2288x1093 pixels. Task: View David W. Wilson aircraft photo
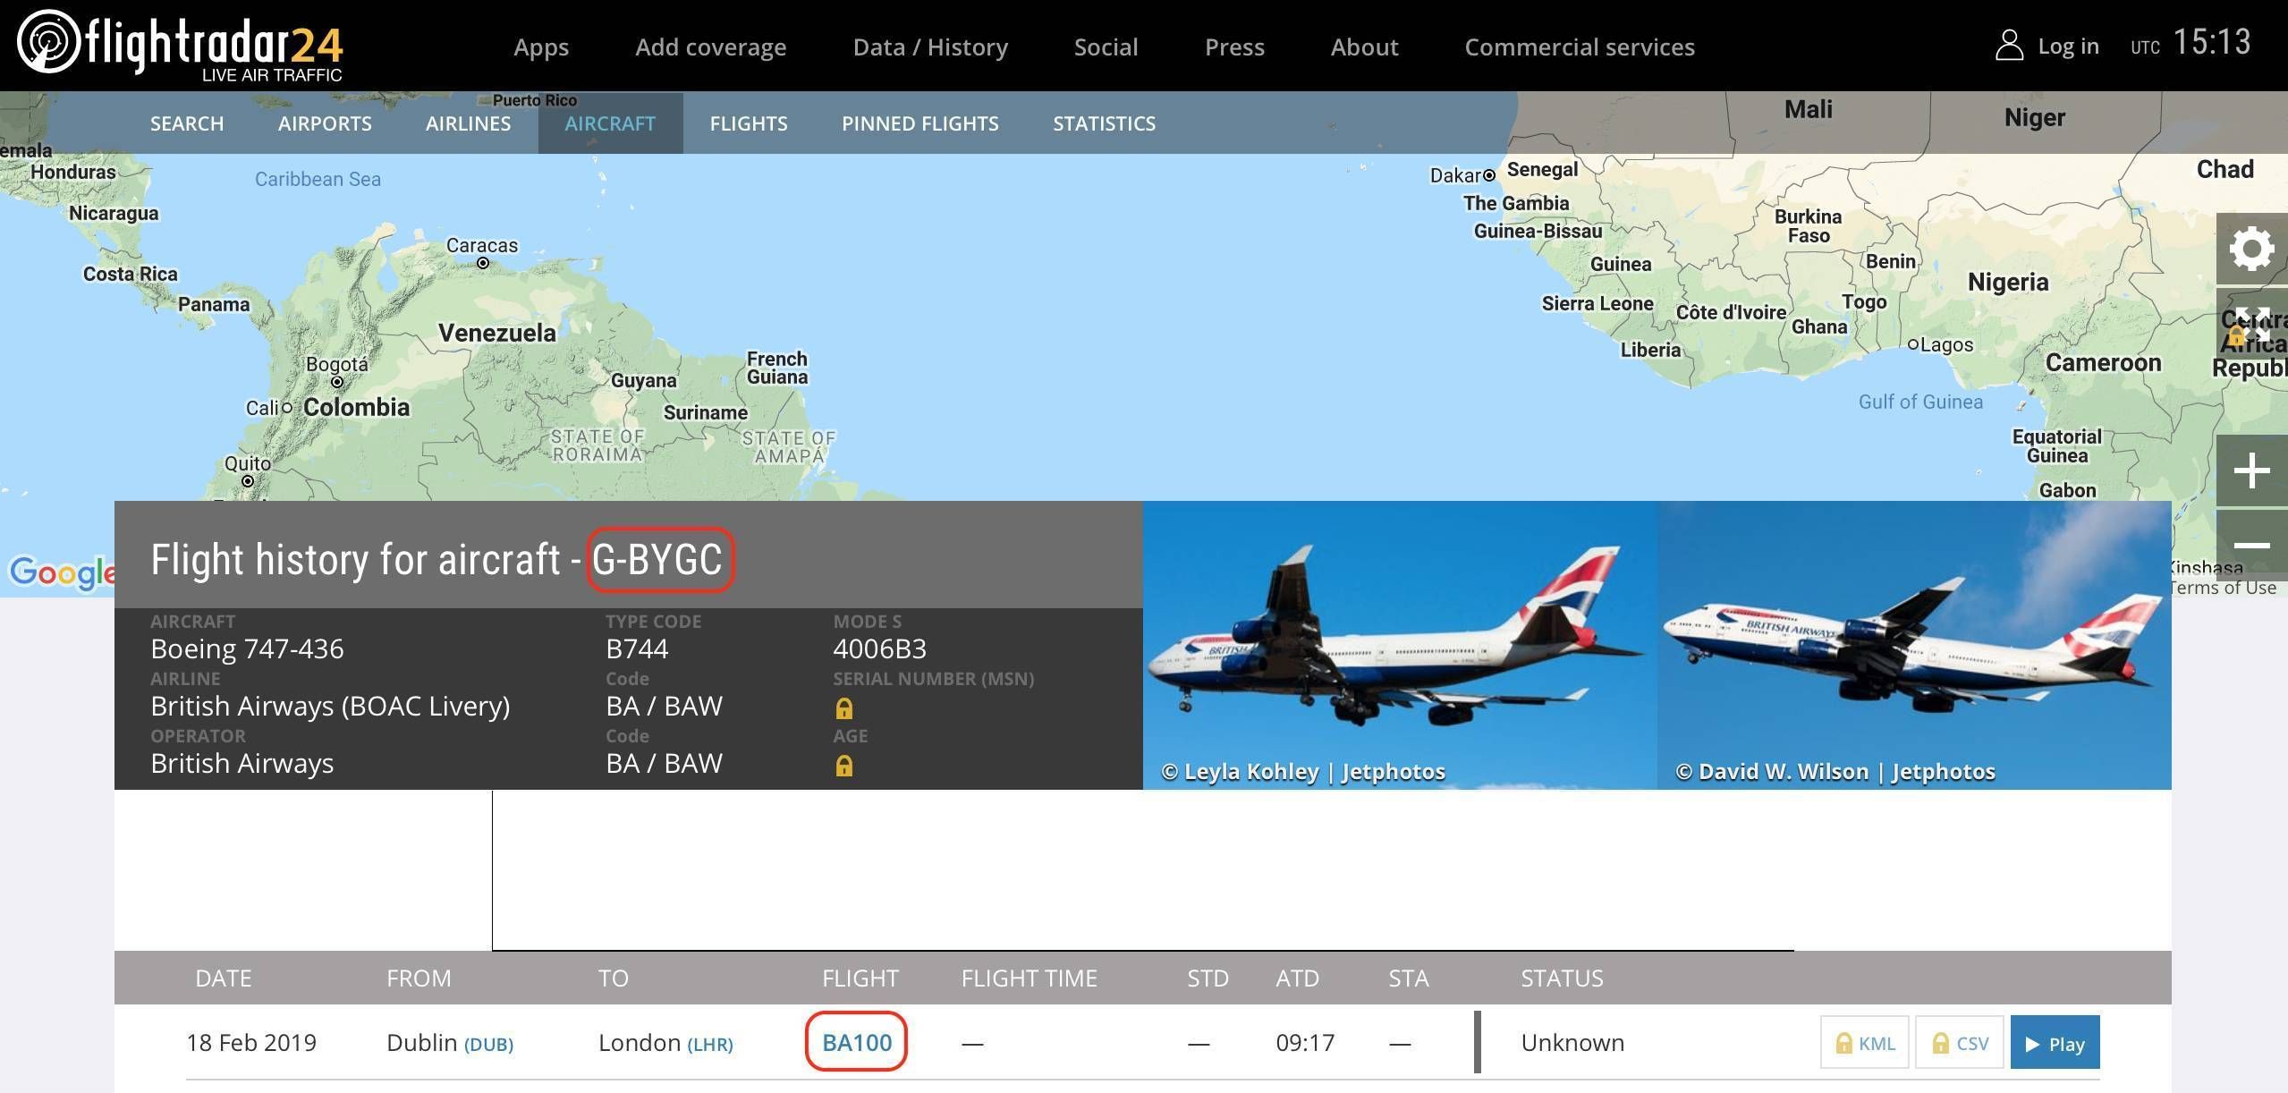(1914, 645)
